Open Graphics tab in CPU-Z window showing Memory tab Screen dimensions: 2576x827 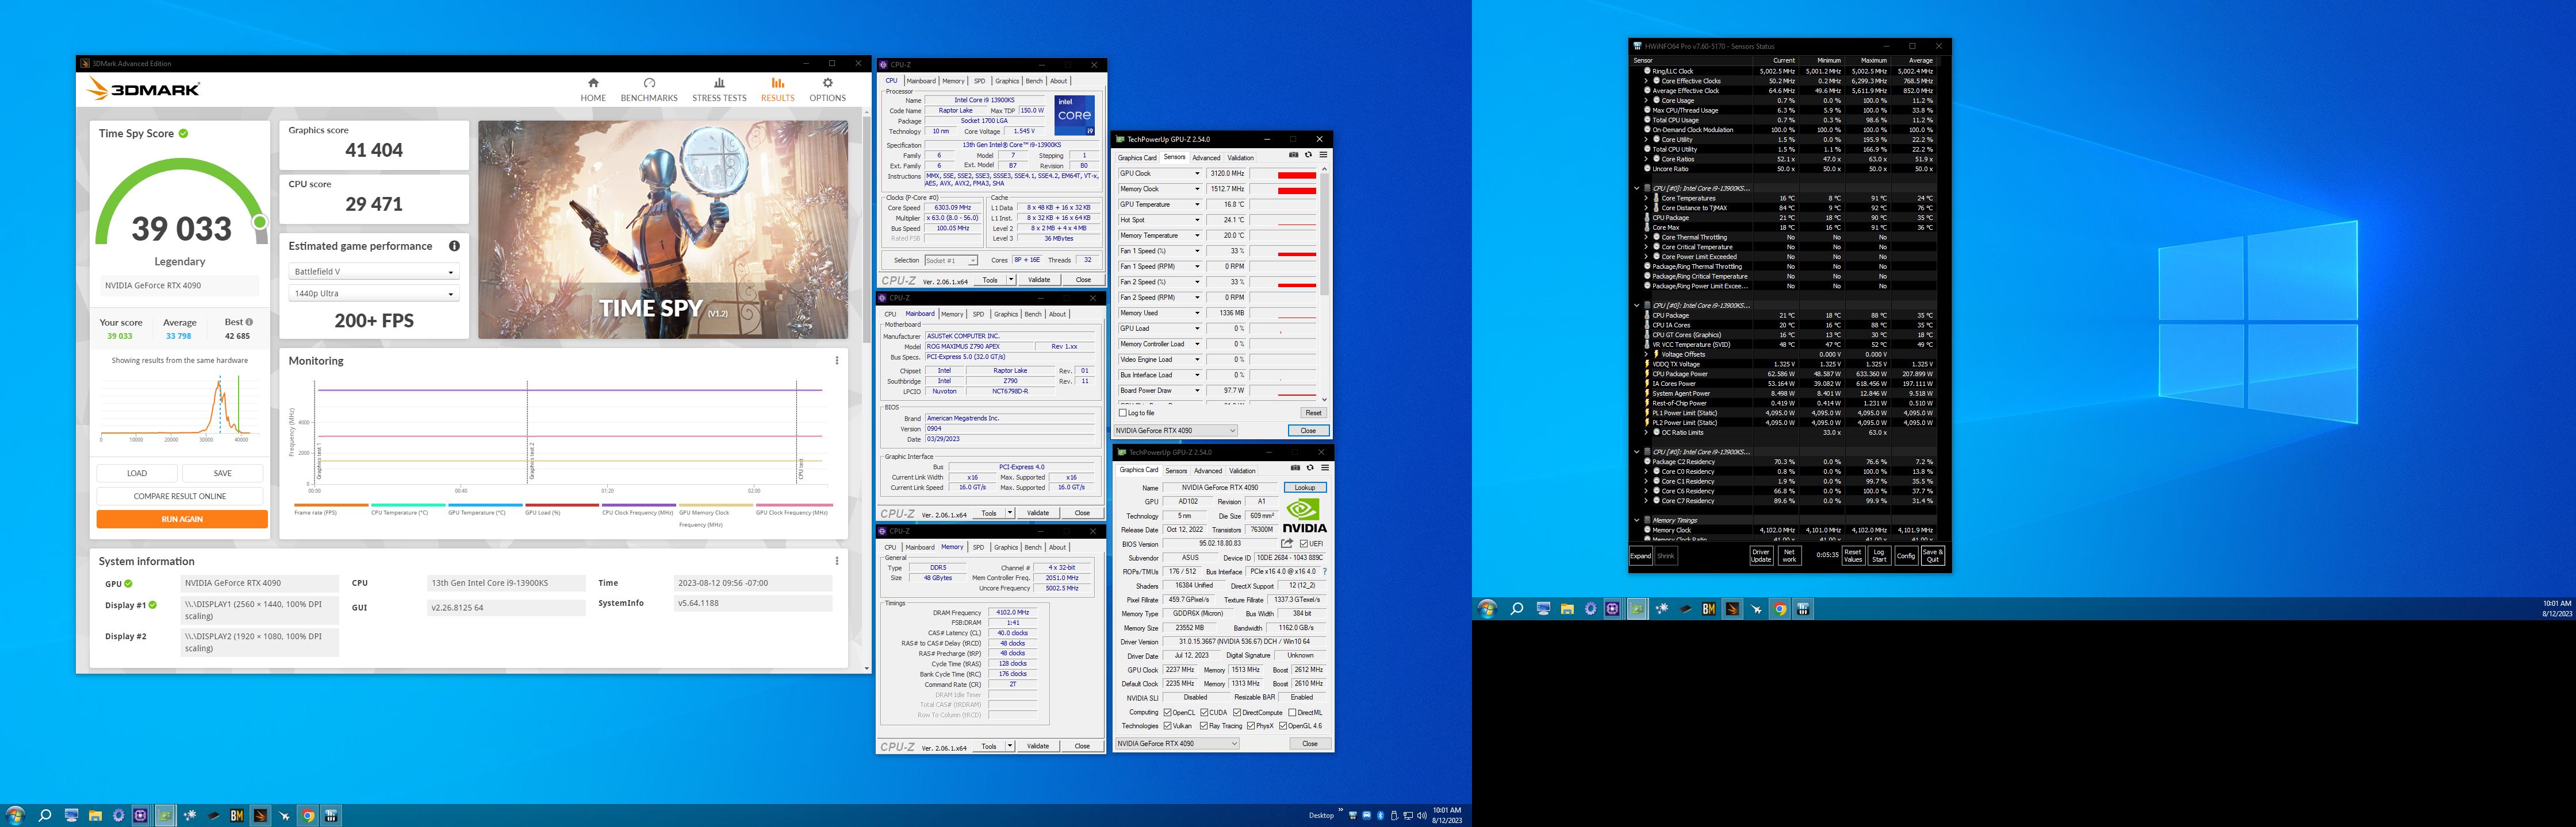tap(1006, 547)
